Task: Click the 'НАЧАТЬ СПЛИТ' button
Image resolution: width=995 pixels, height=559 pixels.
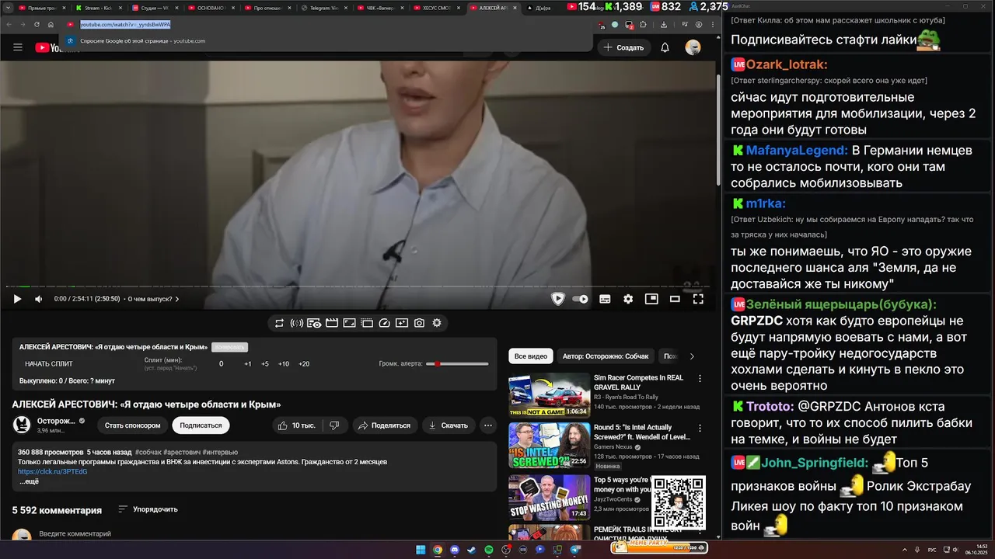Action: coord(48,364)
